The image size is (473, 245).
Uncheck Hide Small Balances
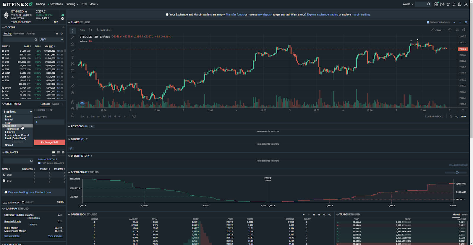tap(39, 163)
